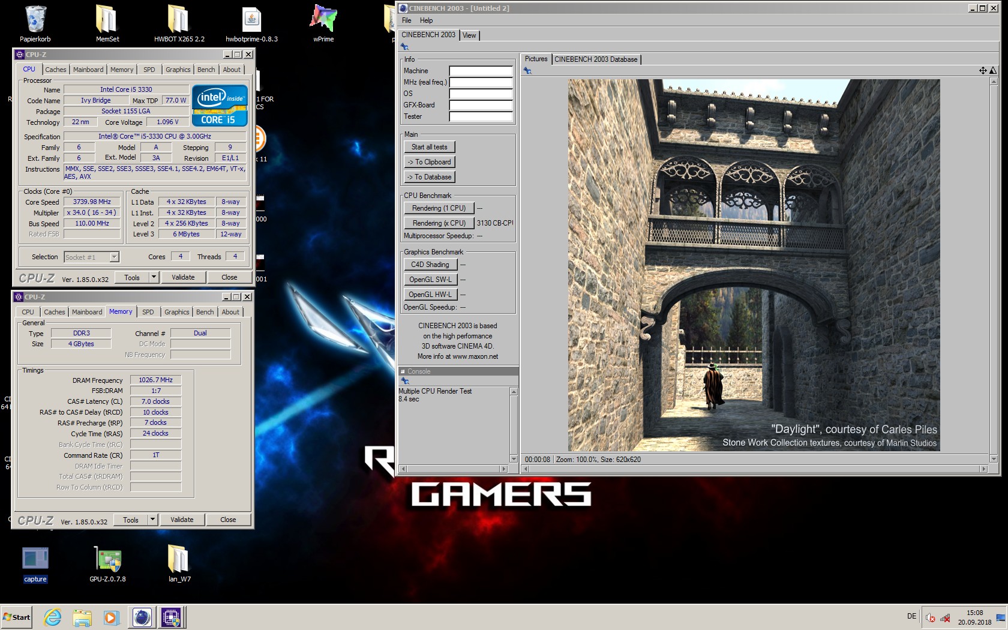Click the OS input field
Screen dimensions: 1008x630
(481, 94)
